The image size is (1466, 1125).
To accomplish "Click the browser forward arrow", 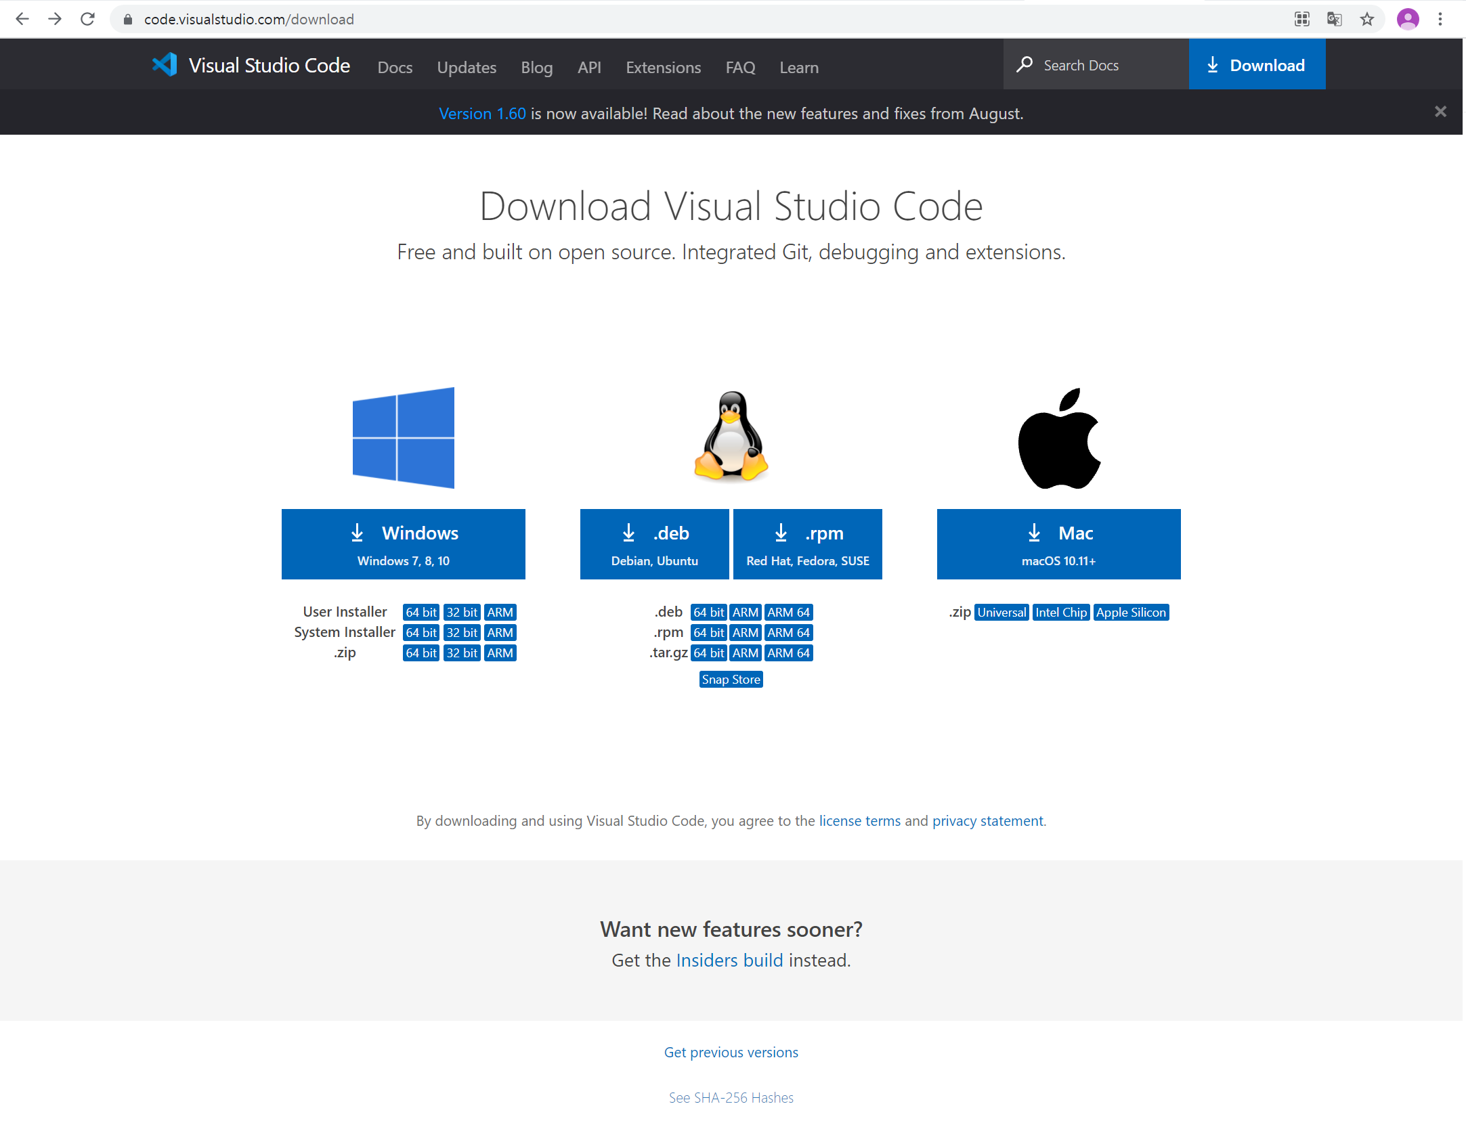I will point(55,19).
